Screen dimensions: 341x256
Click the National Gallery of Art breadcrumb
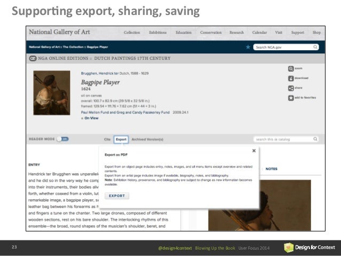[x=44, y=47]
